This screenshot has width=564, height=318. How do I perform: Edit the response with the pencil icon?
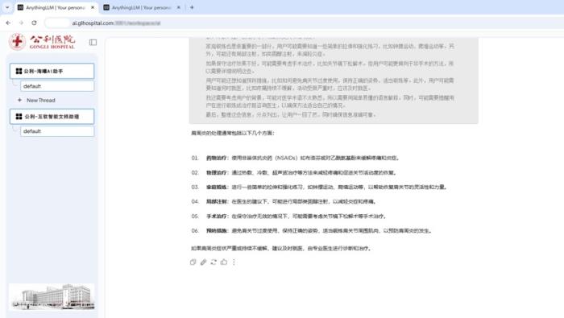[x=203, y=262]
